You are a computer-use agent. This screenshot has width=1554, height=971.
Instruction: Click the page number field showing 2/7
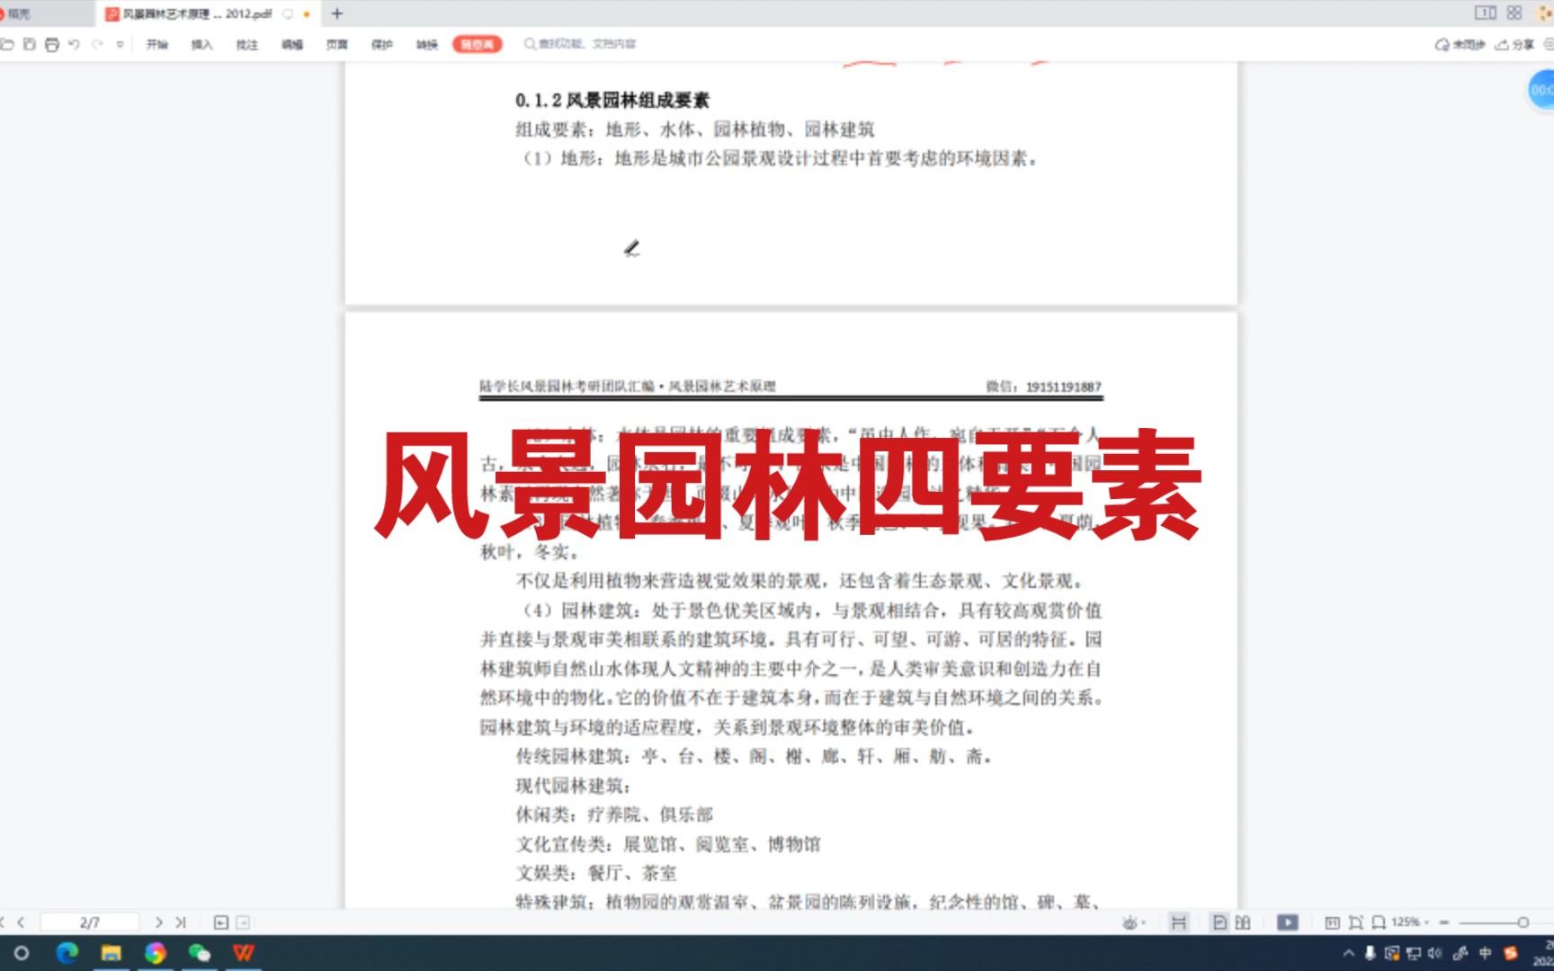pyautogui.click(x=88, y=922)
